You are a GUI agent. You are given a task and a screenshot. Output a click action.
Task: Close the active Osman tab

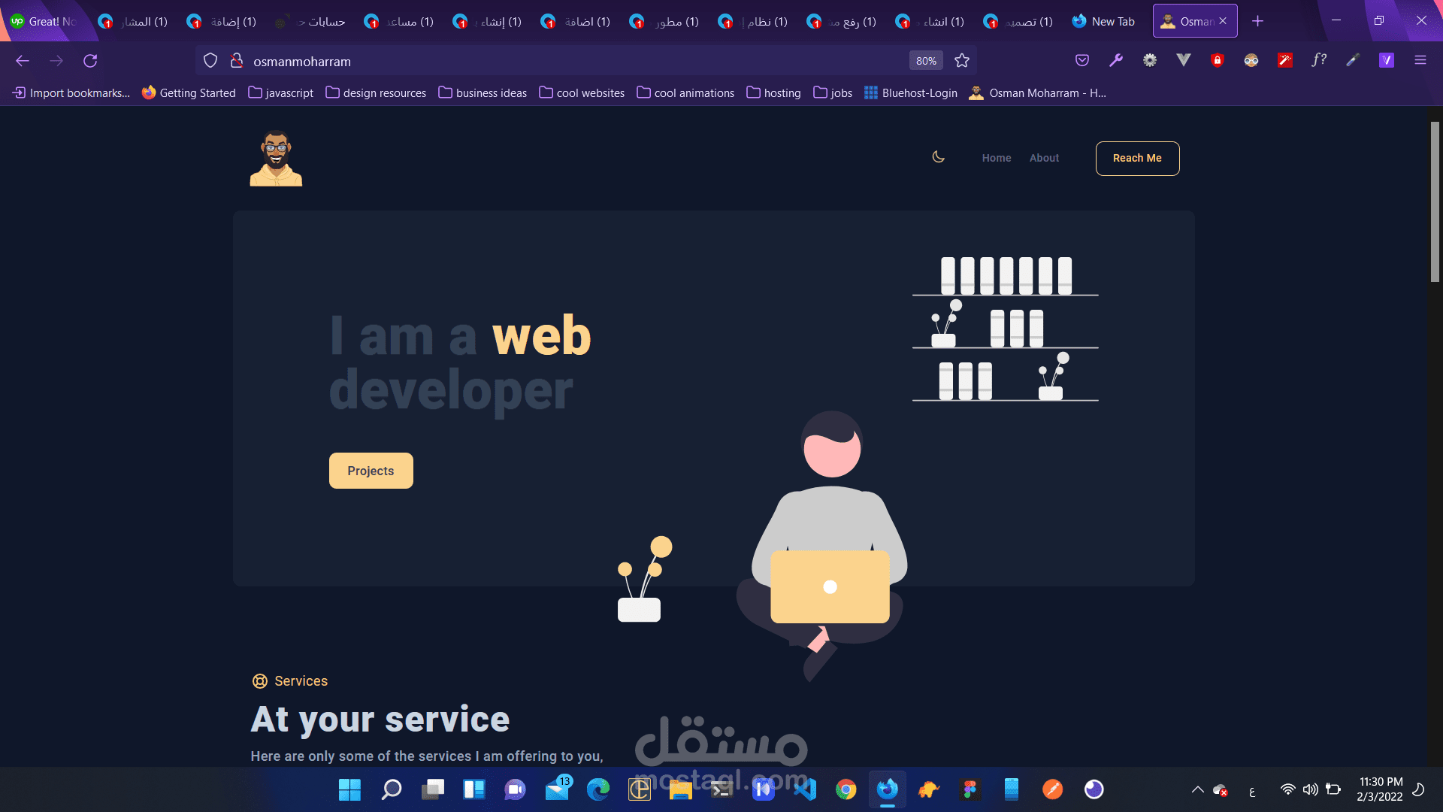[1223, 21]
